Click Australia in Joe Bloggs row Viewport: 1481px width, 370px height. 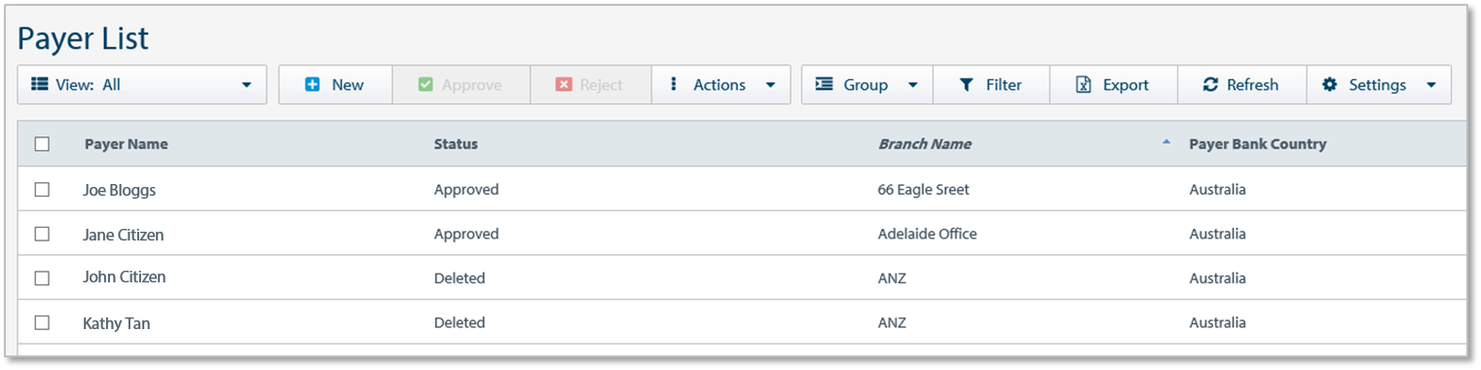[1217, 190]
